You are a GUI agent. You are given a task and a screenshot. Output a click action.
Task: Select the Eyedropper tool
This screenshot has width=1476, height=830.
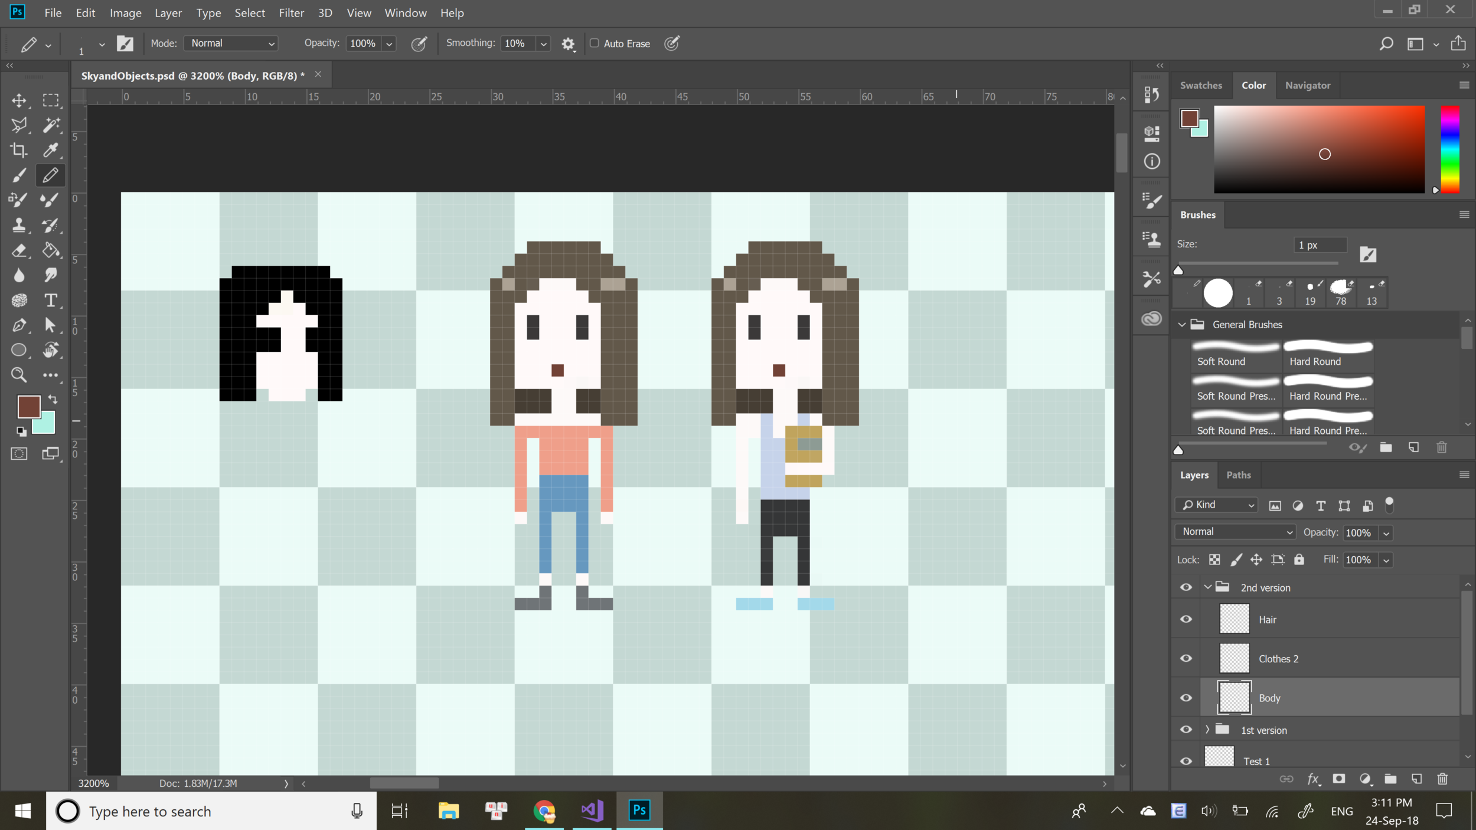click(x=51, y=150)
